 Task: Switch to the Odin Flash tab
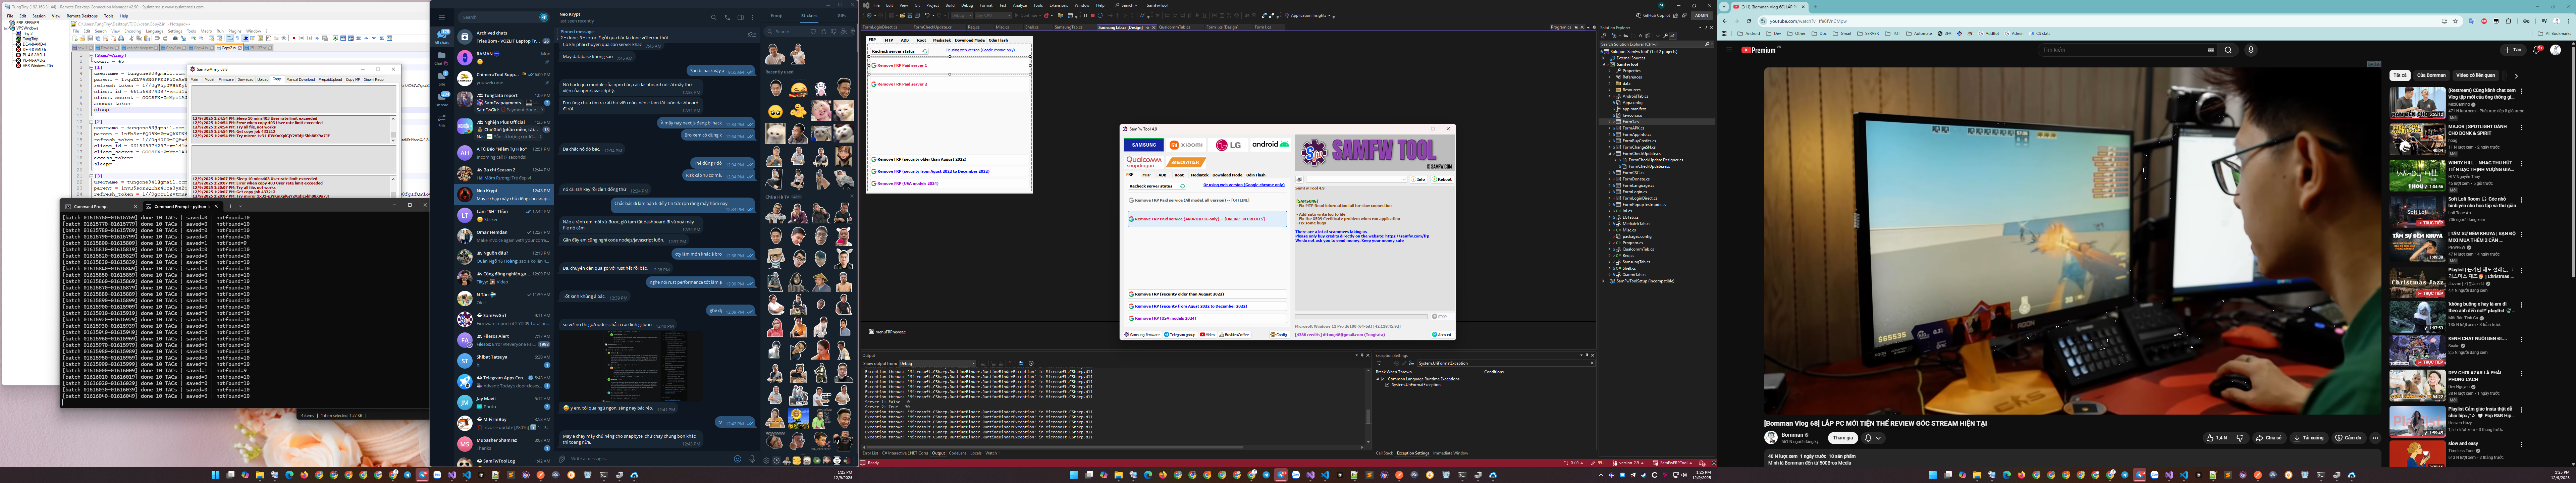coord(1256,175)
